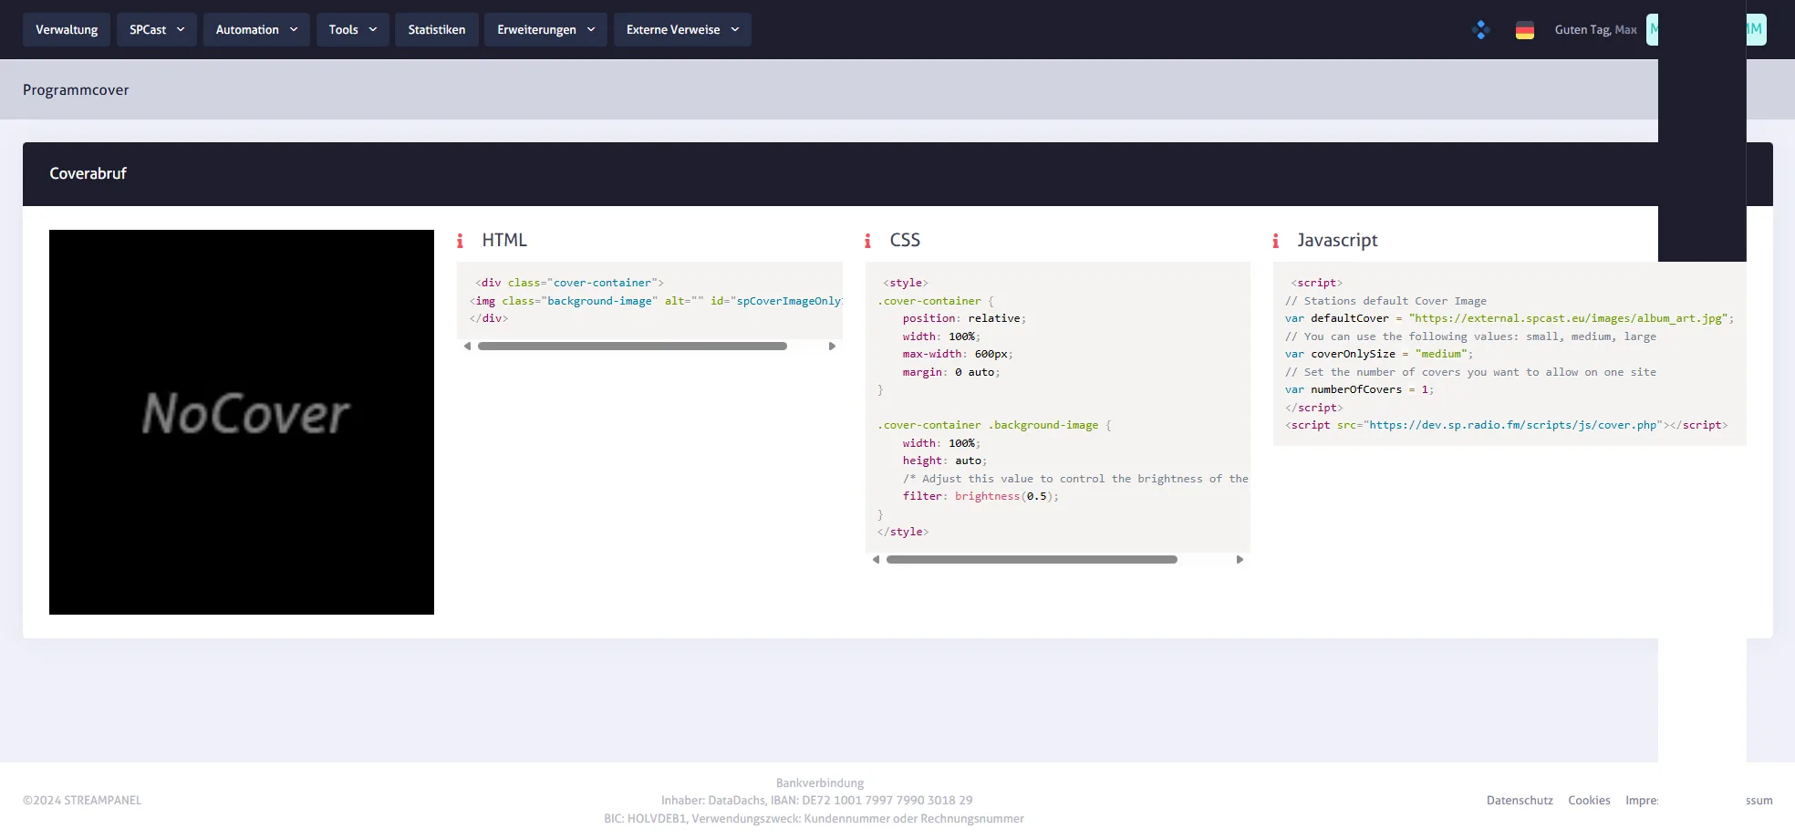Screen dimensions: 1795x839
Task: Expand the SPCast dropdown menu
Action: pyautogui.click(x=156, y=29)
